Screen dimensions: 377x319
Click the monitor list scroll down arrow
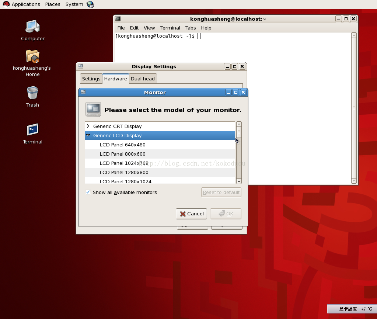click(x=239, y=181)
